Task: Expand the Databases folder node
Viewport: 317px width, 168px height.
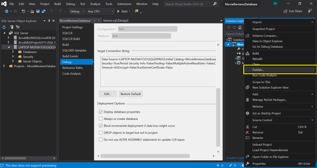Action: tap(13, 52)
